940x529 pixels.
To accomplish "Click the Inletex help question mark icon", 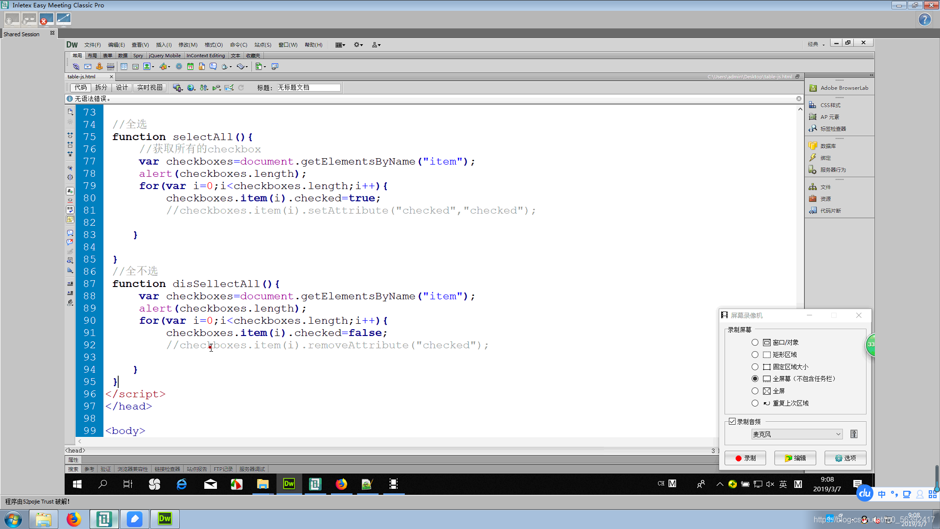I will tap(924, 19).
